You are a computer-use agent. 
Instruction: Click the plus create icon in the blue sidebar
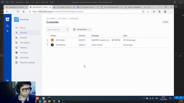(7, 31)
